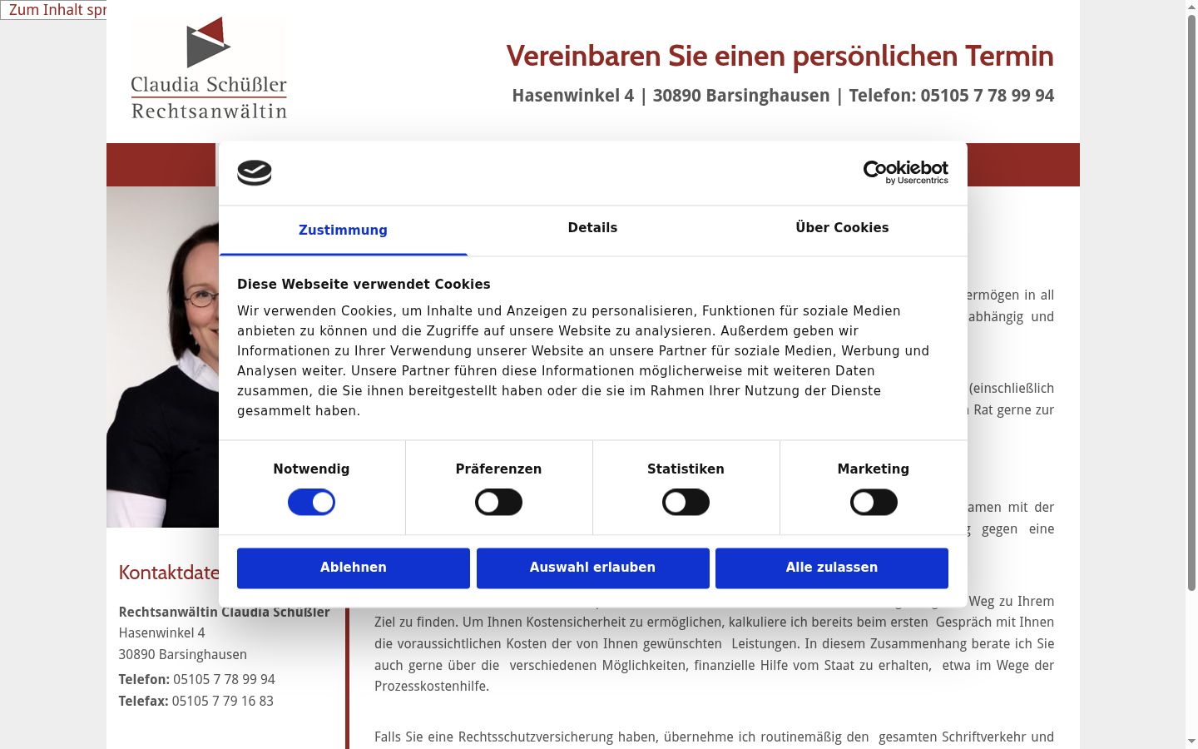
Task: Enable the Statistiken cookies switch
Action: pyautogui.click(x=686, y=503)
